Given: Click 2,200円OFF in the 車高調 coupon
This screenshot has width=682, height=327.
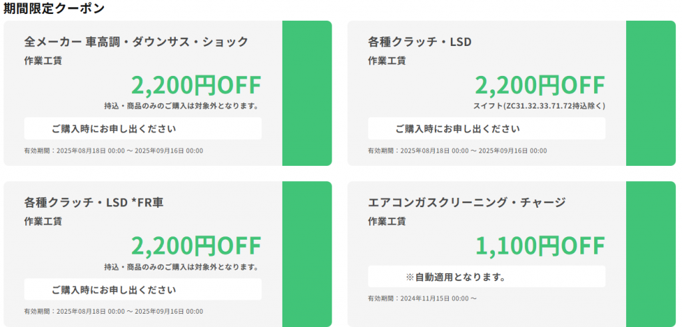Looking at the screenshot, I should [x=196, y=85].
